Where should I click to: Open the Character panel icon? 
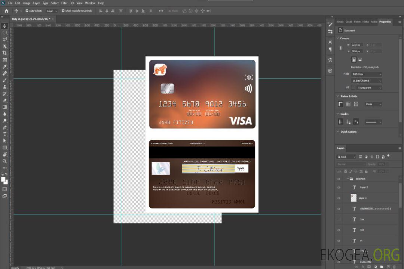point(330,42)
